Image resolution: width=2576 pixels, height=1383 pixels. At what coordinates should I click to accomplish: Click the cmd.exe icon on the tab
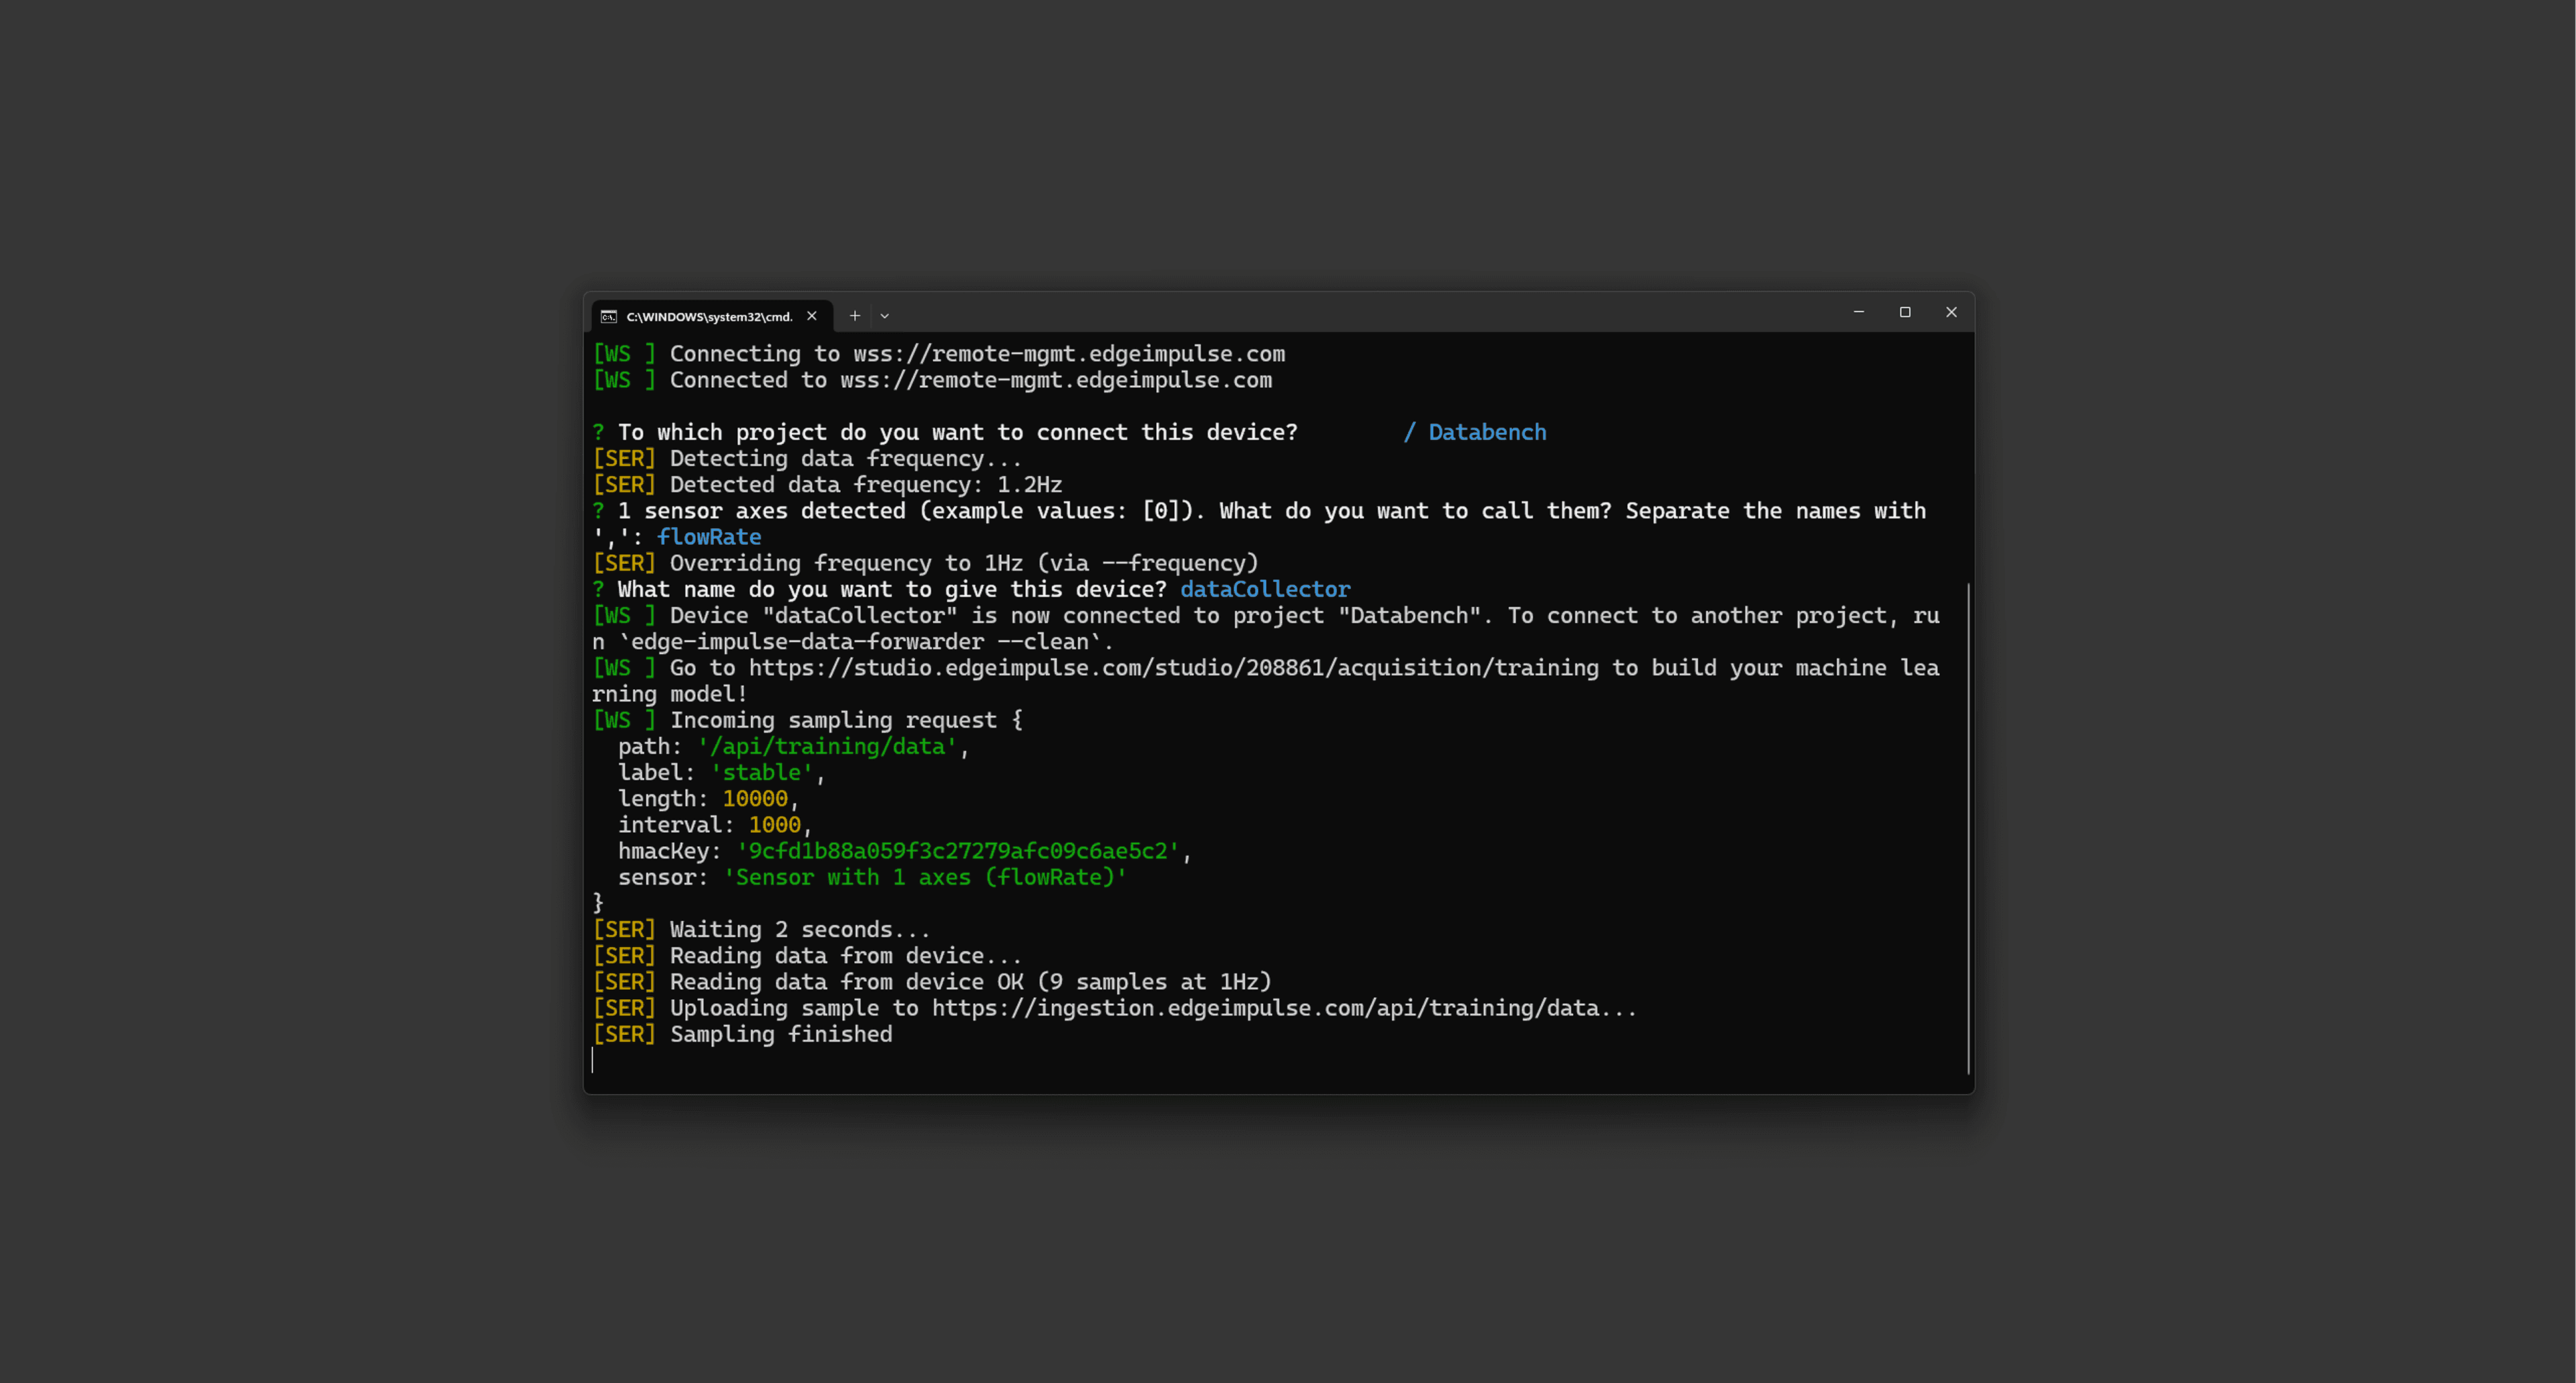click(608, 316)
